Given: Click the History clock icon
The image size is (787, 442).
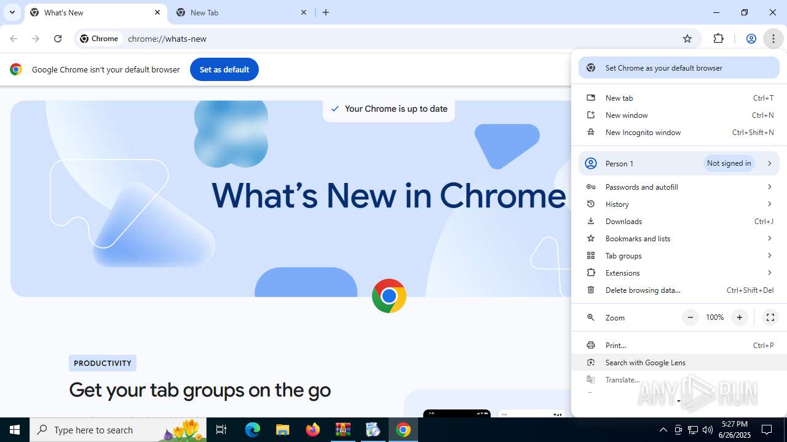Looking at the screenshot, I should [591, 204].
